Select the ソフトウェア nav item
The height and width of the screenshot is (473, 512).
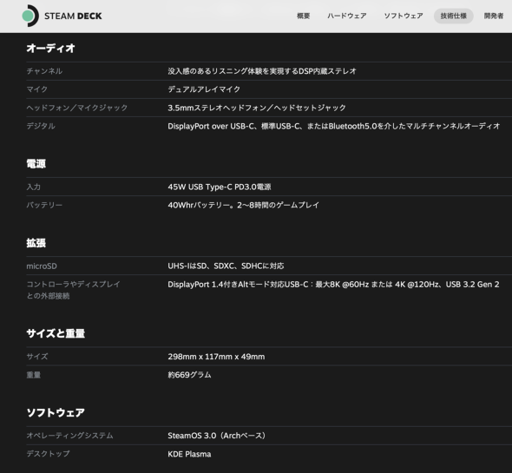[x=404, y=16]
